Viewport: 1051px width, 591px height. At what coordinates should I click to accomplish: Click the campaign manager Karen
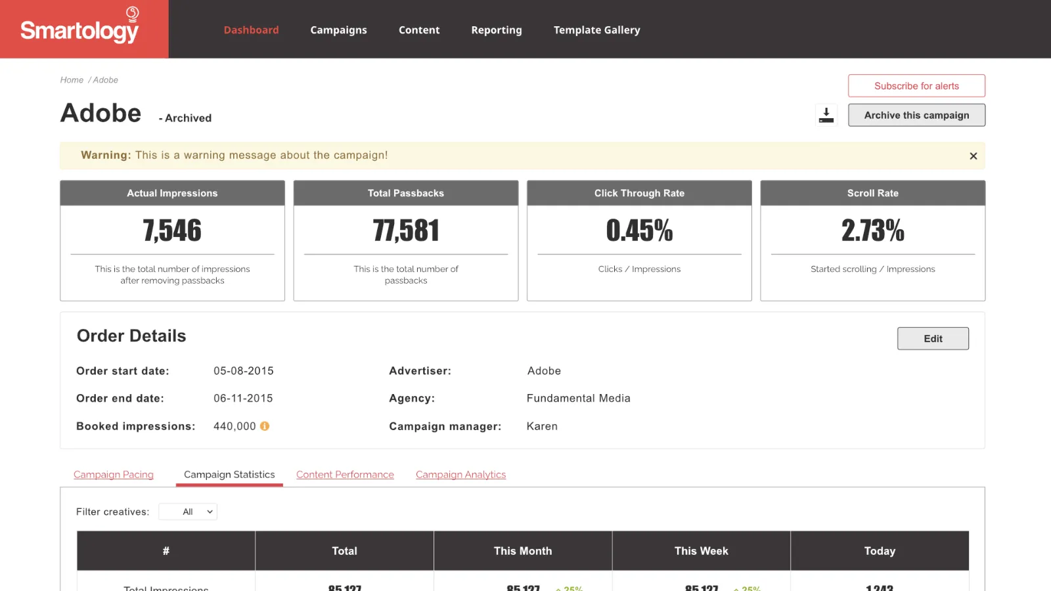pos(542,426)
